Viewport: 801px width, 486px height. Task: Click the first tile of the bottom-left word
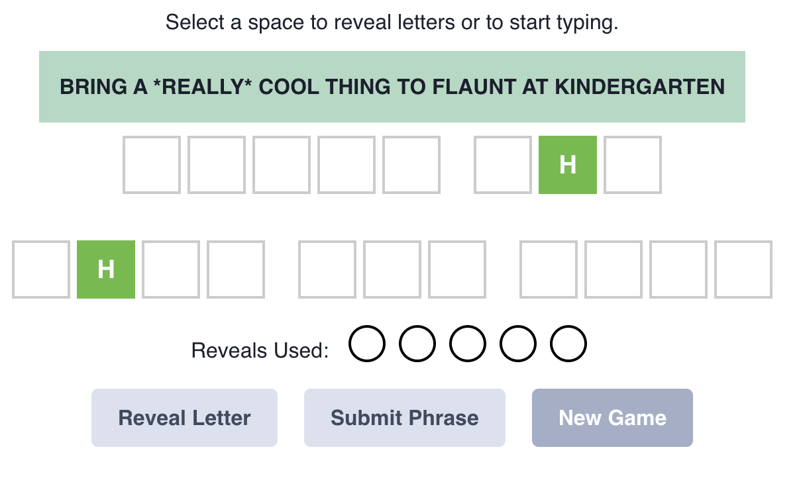tap(41, 269)
